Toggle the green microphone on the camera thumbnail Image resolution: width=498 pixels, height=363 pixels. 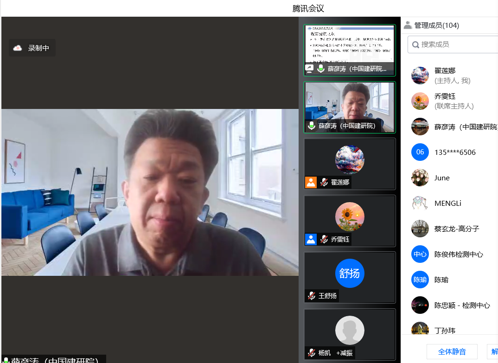[312, 126]
